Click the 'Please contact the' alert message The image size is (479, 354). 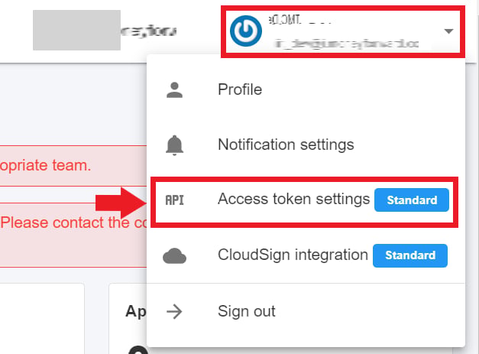pyautogui.click(x=73, y=222)
